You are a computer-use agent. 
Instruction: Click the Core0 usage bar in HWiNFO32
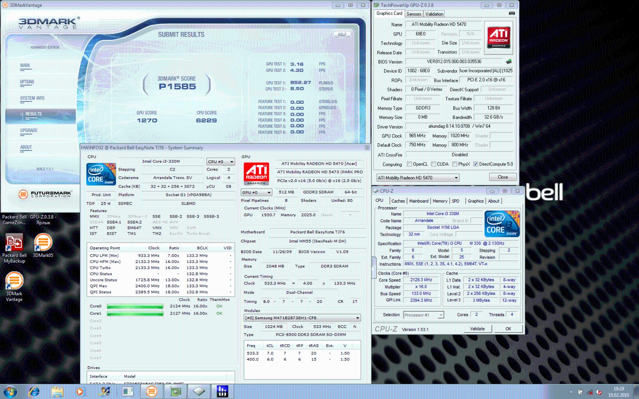click(x=135, y=306)
